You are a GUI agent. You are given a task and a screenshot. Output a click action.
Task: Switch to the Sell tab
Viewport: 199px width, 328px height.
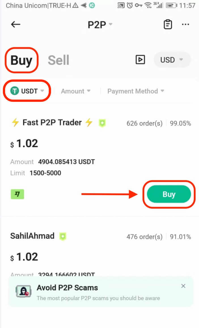click(x=58, y=60)
